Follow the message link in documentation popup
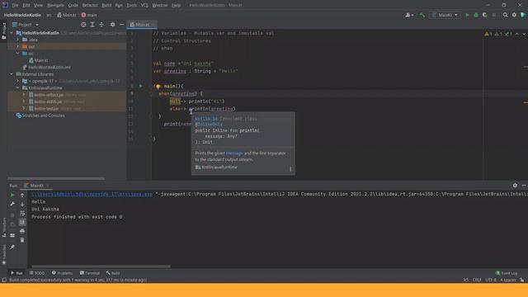Image resolution: width=528 pixels, height=297 pixels. tap(234, 153)
